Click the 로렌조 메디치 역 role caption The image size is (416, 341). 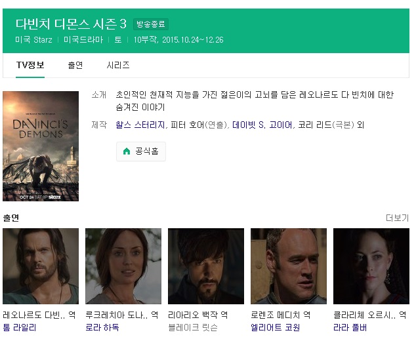[x=281, y=315]
